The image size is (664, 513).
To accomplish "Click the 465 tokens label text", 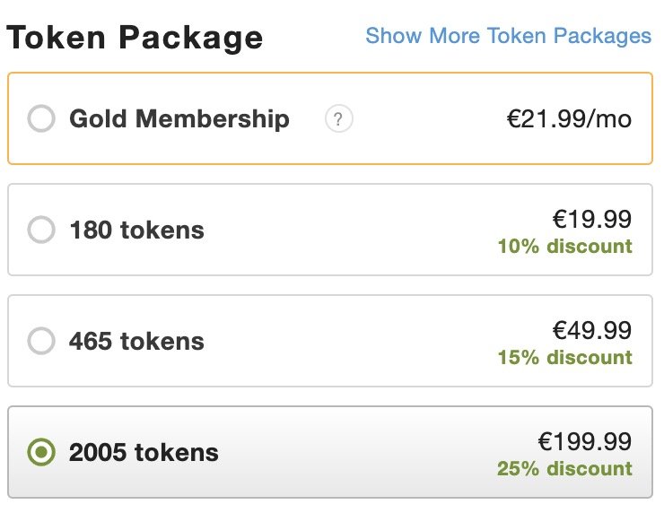I will pyautogui.click(x=136, y=341).
